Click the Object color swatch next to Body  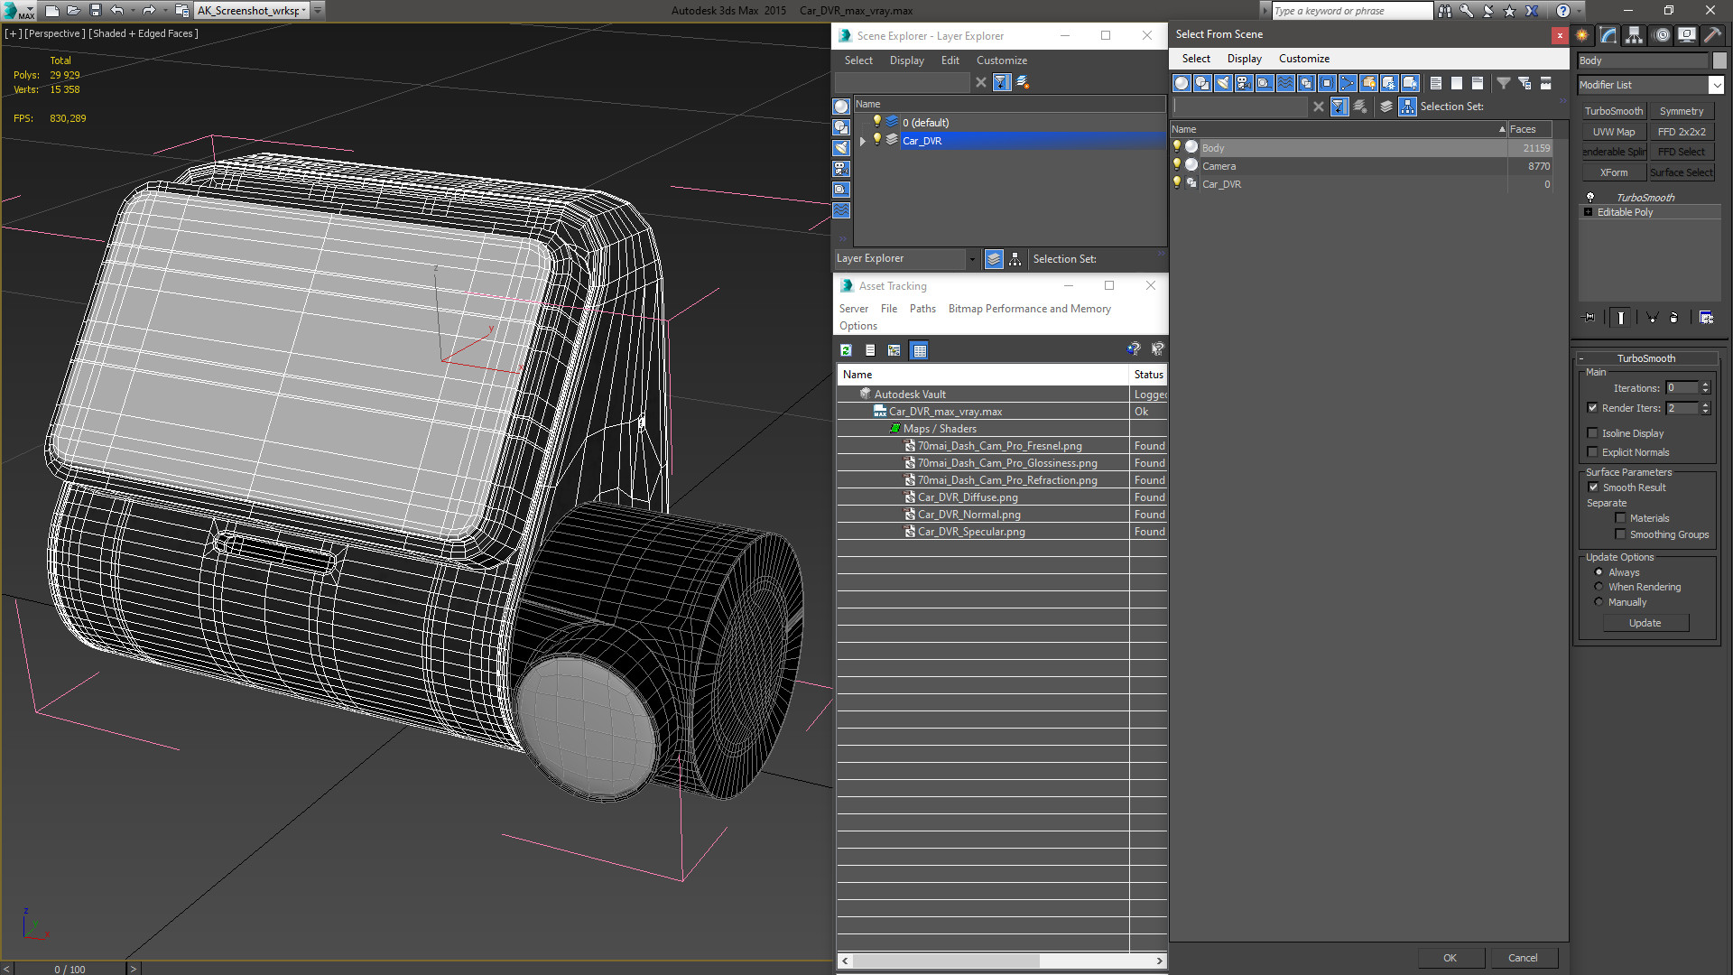1719,60
